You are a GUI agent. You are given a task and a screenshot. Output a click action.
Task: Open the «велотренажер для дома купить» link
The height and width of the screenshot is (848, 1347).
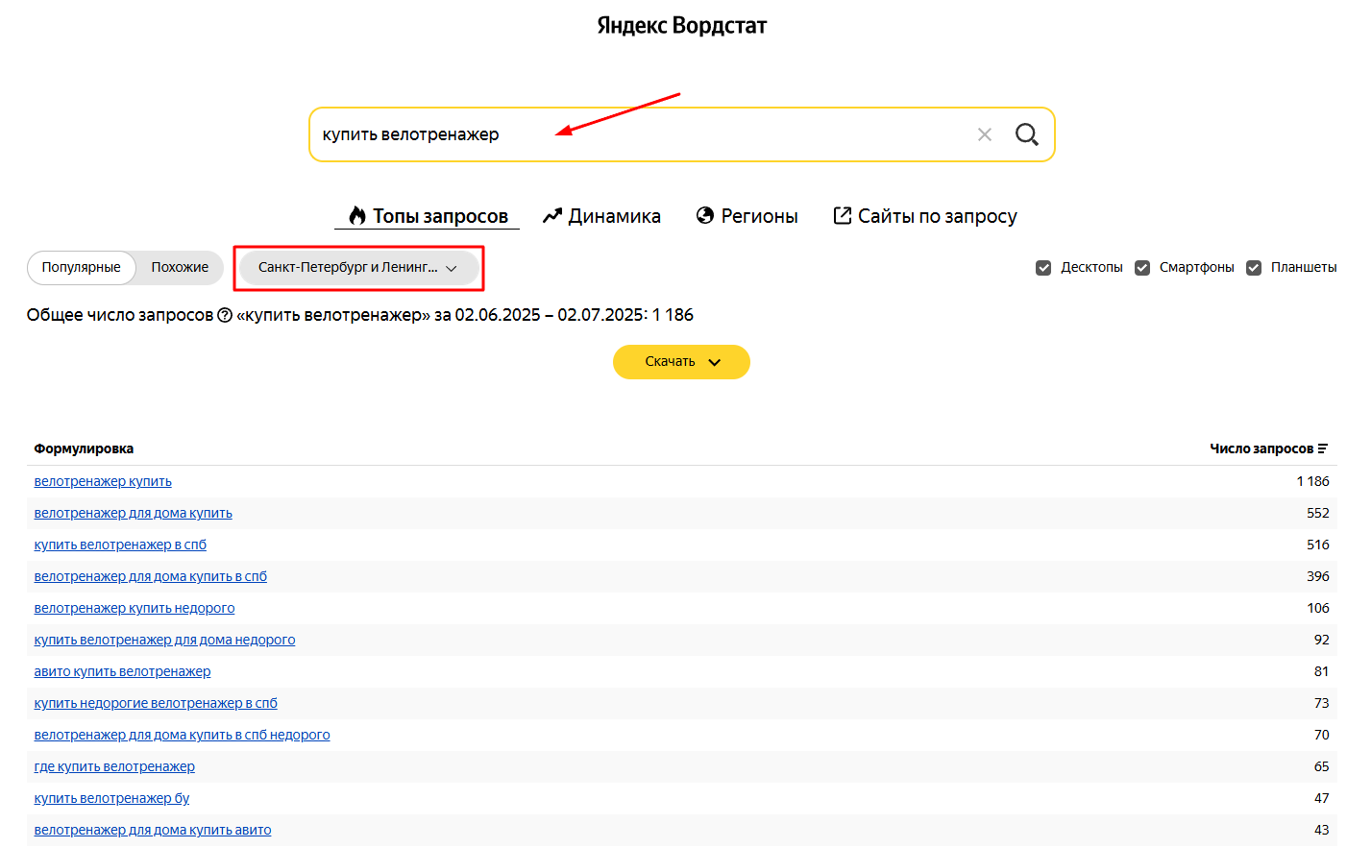[x=134, y=513]
